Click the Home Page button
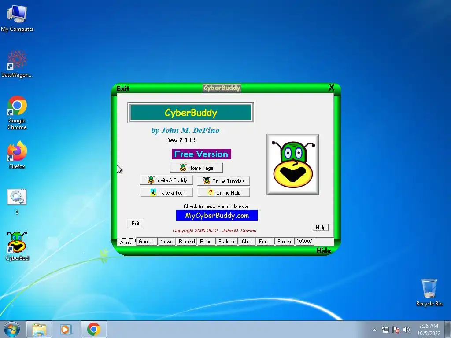Screen dimensions: 451x338 (196, 168)
